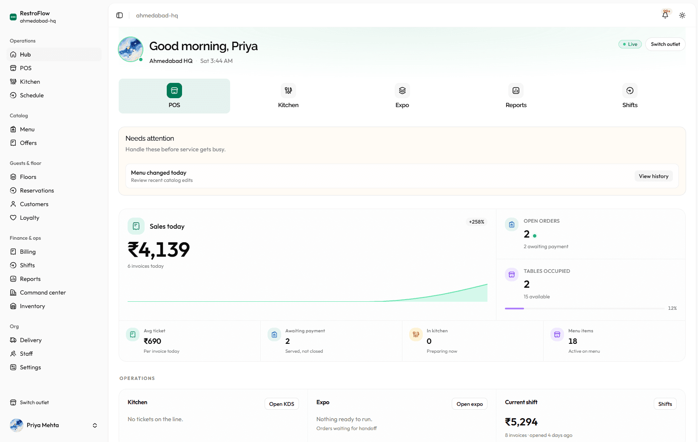Click Priya's profile avatar in header
This screenshot has width=698, height=442.
[x=131, y=49]
